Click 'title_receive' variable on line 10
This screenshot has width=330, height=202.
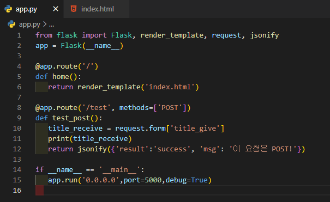75,128
